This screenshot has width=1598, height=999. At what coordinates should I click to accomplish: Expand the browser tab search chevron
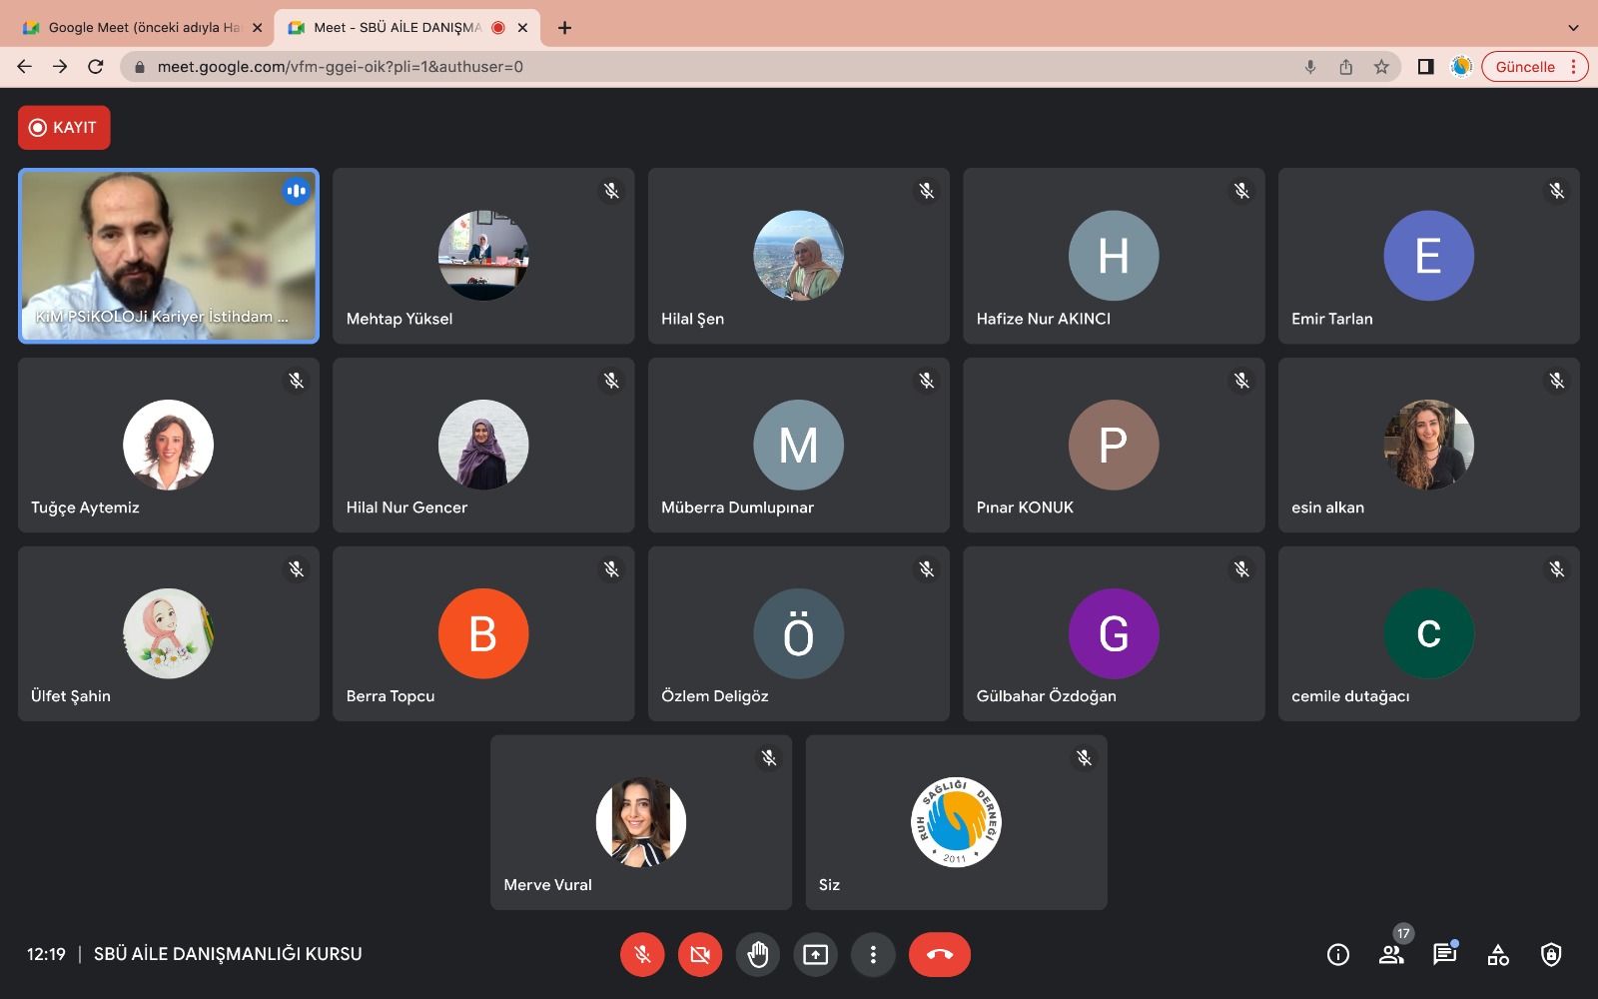[1573, 28]
